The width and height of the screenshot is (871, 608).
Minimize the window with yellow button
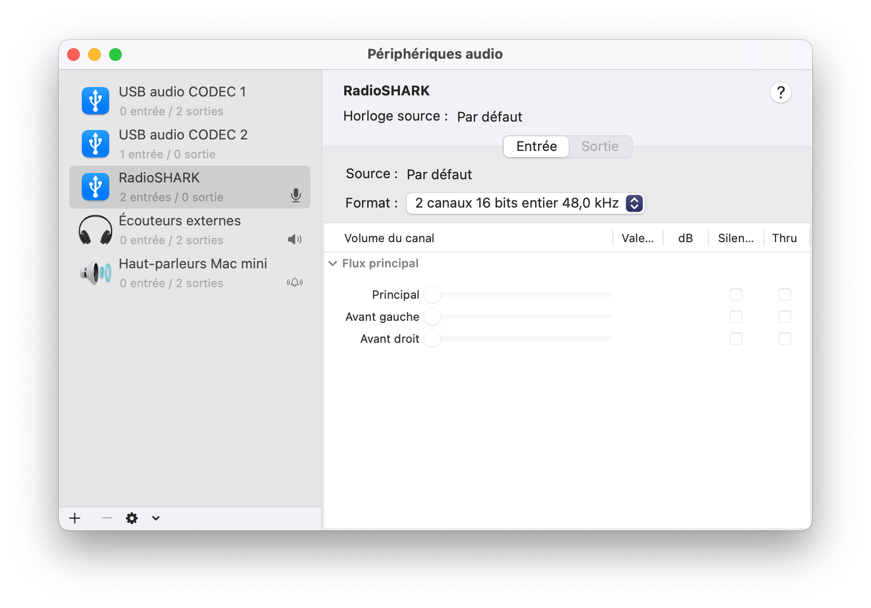(94, 55)
